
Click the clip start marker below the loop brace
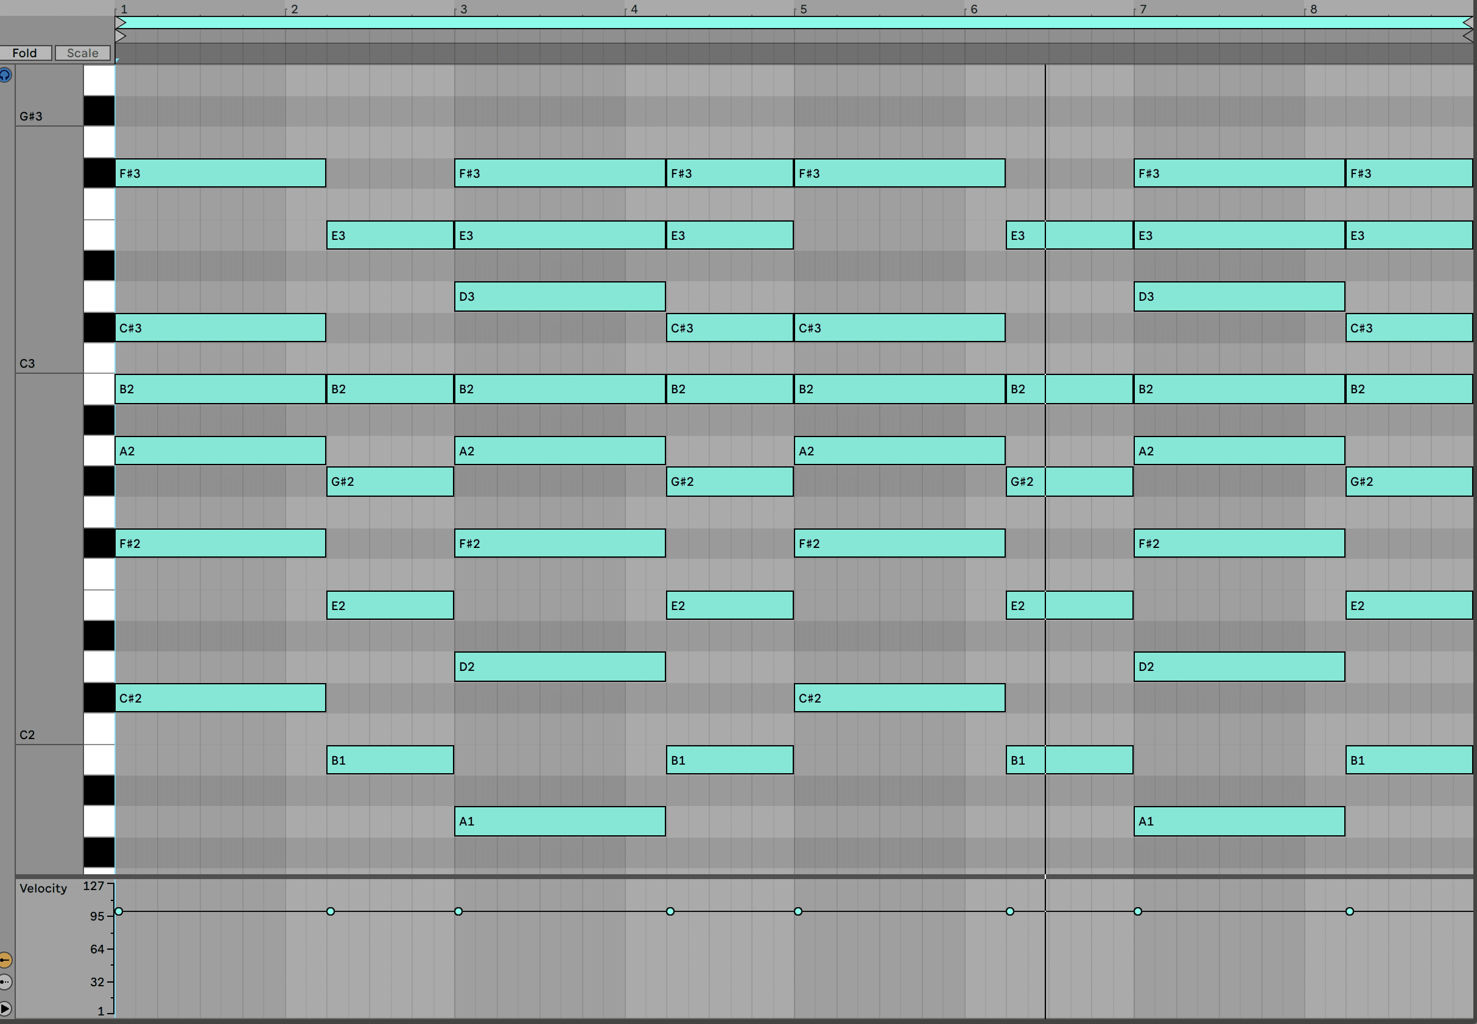[x=121, y=36]
